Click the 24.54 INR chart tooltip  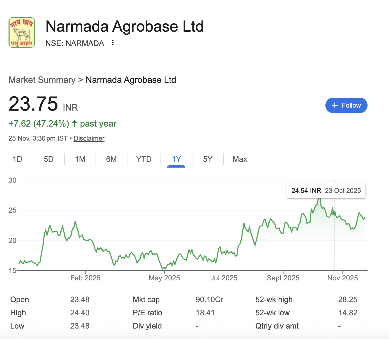(x=326, y=191)
